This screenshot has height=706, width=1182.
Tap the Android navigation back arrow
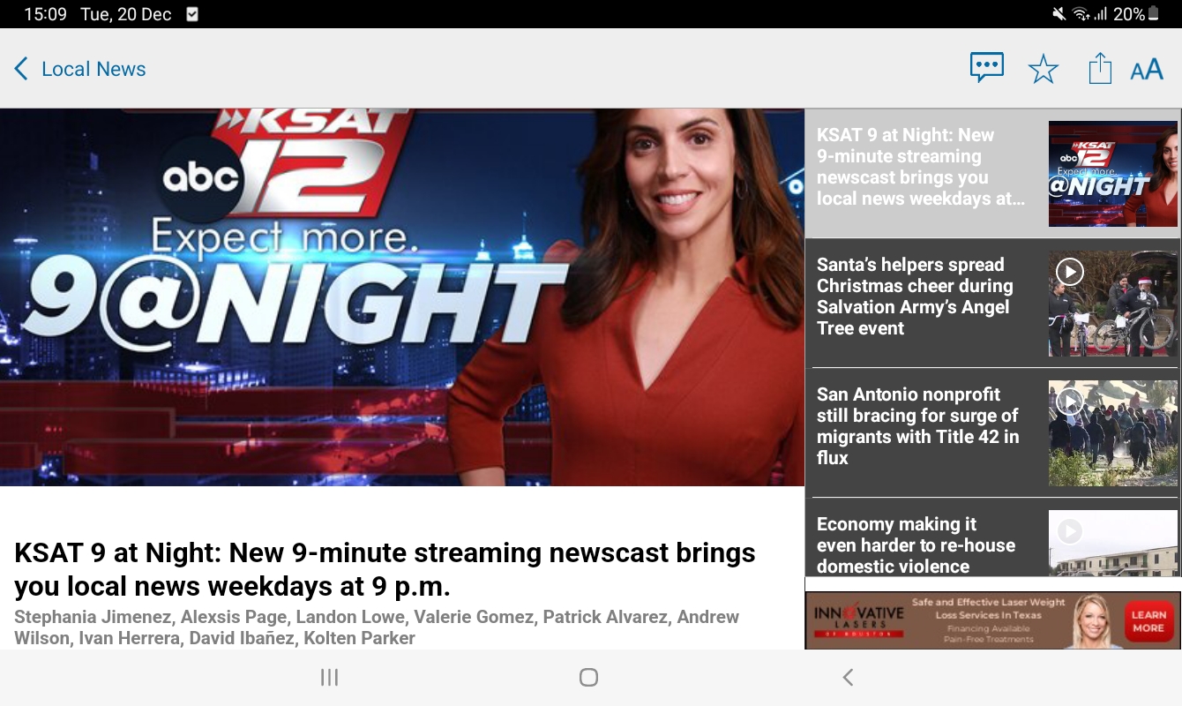(x=848, y=677)
